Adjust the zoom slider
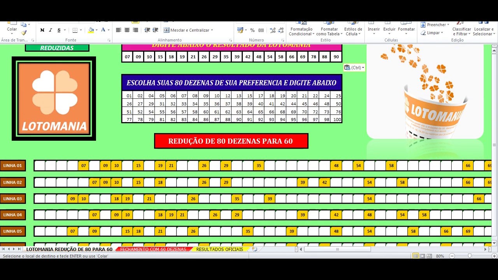 tap(470, 256)
